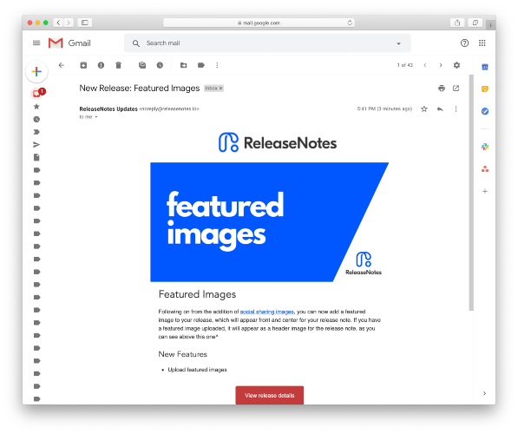Image resolution: width=518 pixels, height=434 pixels.
Task: Delete this email with trash icon
Action: [118, 65]
